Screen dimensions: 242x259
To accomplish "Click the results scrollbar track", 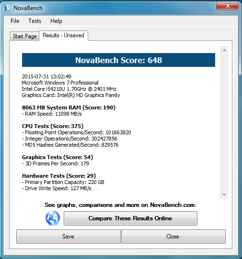I will 224,122.
